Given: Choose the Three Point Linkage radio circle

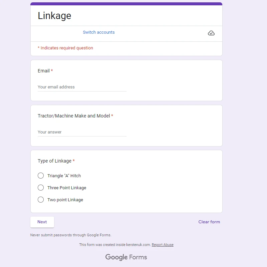Looking at the screenshot, I should pos(41,188).
